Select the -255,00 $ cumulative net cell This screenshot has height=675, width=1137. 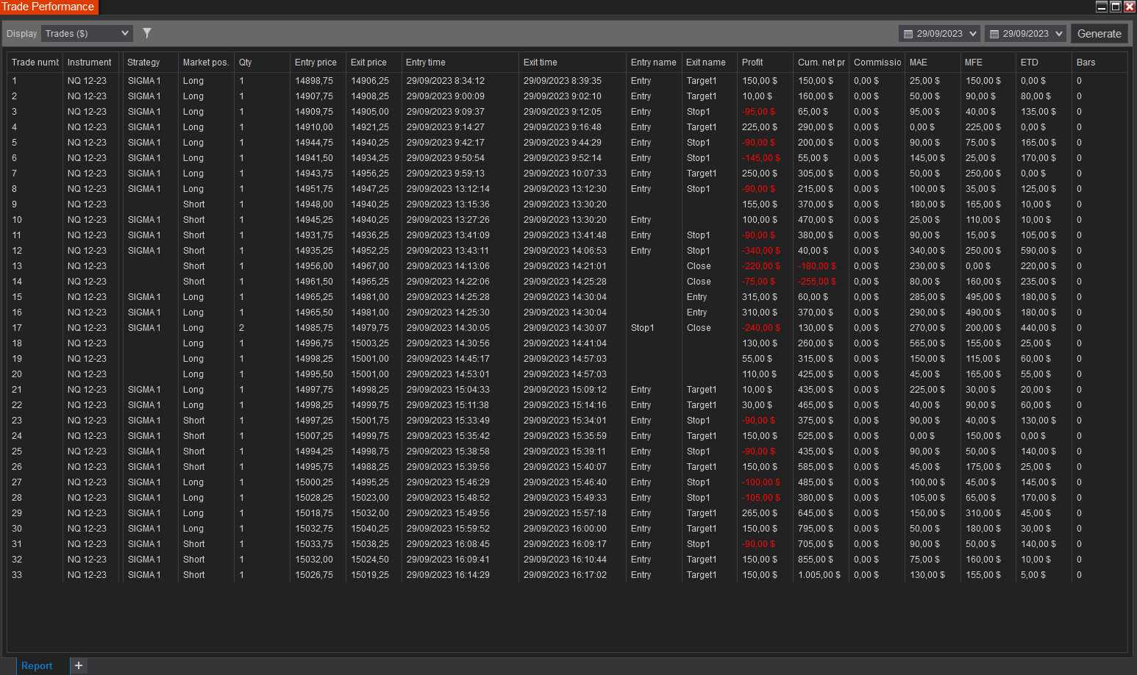click(817, 282)
